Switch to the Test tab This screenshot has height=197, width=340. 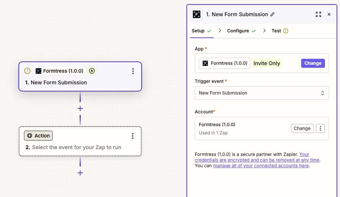pyautogui.click(x=280, y=31)
